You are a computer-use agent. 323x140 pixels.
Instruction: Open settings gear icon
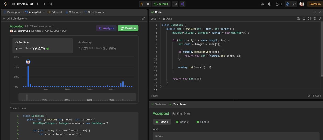coord(270,4)
